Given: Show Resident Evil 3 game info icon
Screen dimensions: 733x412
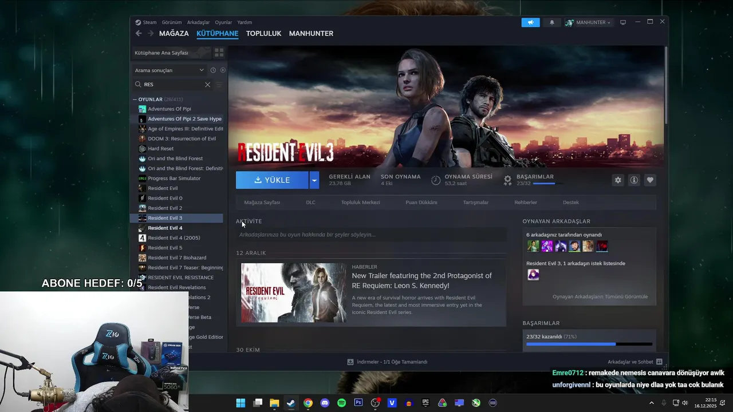Looking at the screenshot, I should tap(634, 180).
